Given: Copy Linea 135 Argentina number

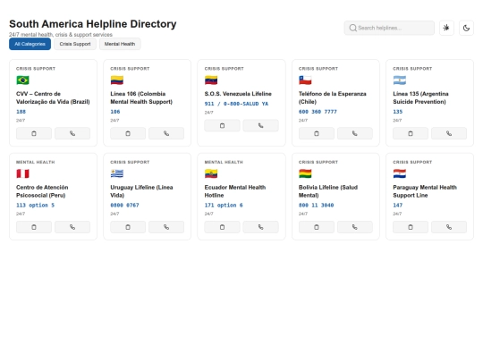Looking at the screenshot, I should pyautogui.click(x=411, y=133).
